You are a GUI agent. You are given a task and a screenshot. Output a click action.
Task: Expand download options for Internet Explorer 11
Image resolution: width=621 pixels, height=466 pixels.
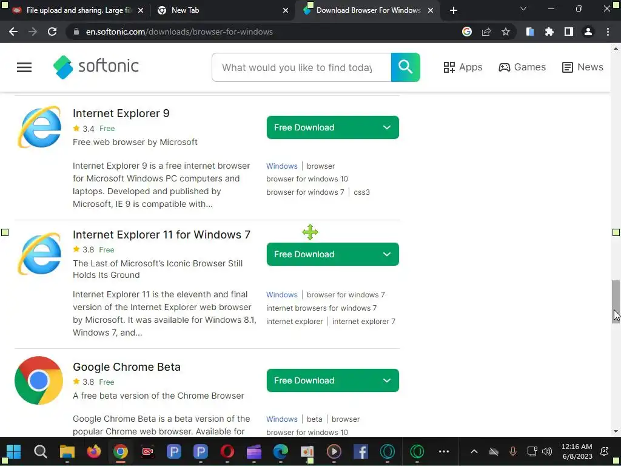point(387,254)
